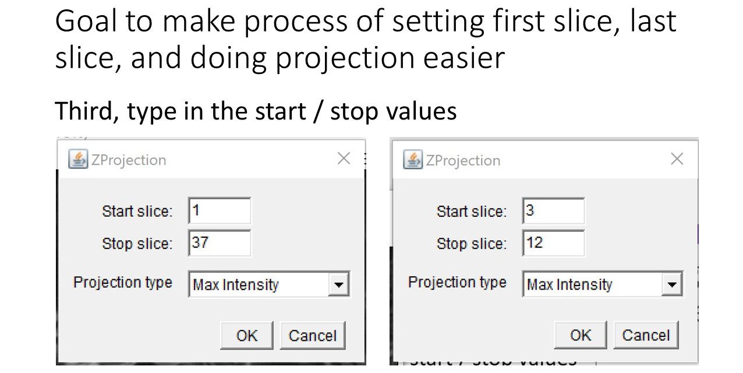Click the Stop slice label in right dialog

[472, 244]
